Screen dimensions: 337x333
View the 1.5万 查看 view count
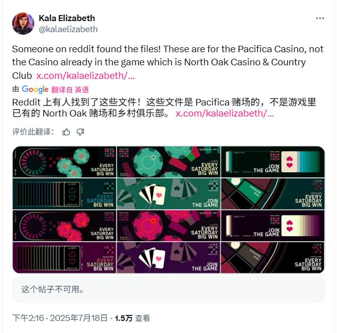[x=132, y=318]
